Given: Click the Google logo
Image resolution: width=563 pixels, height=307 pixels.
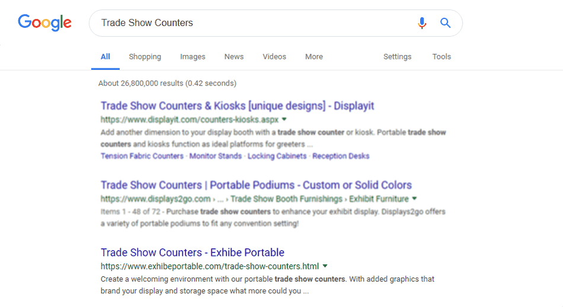Looking at the screenshot, I should (x=45, y=23).
